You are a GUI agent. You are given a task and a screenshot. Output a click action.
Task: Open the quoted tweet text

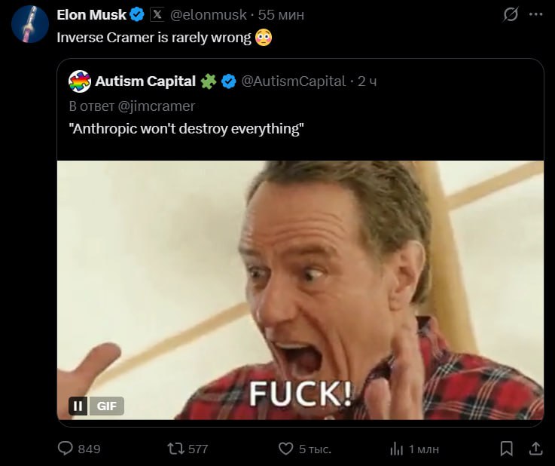coord(185,129)
